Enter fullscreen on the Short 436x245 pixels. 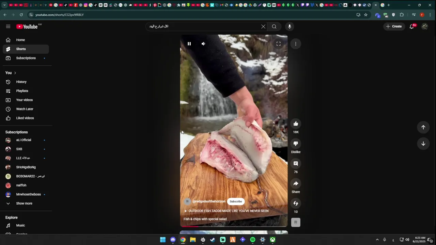(x=279, y=44)
